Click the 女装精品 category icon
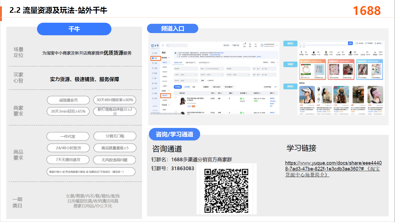Viewport: 395px width, 222px height. (x=326, y=52)
